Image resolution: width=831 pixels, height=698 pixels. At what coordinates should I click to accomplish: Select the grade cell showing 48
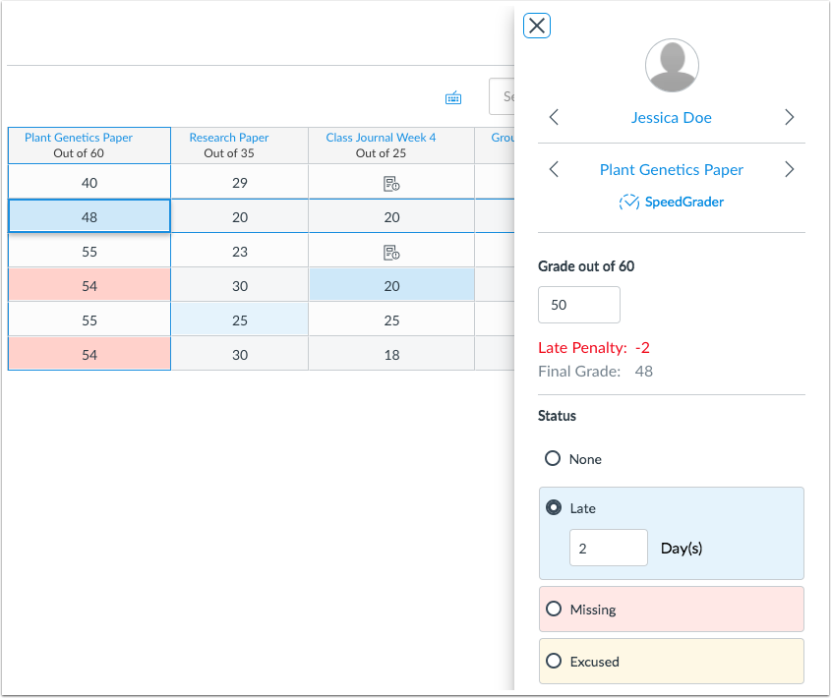(x=89, y=216)
